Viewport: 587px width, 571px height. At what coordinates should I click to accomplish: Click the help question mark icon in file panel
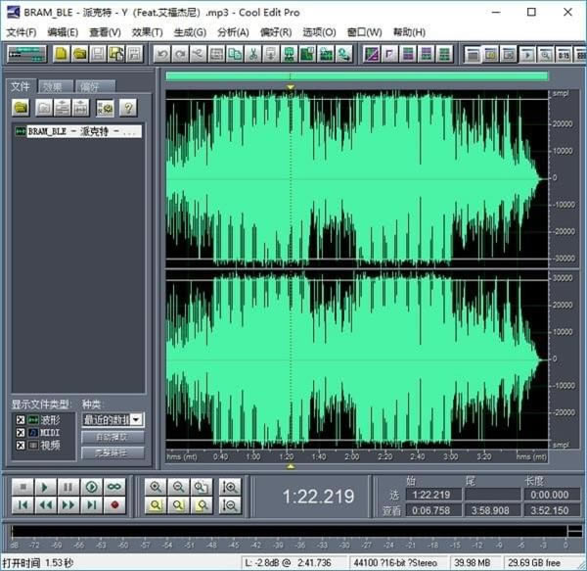tap(127, 108)
